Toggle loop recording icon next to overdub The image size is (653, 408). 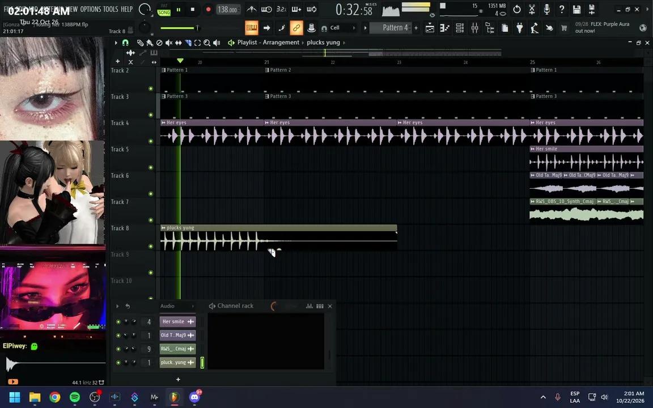click(x=312, y=9)
